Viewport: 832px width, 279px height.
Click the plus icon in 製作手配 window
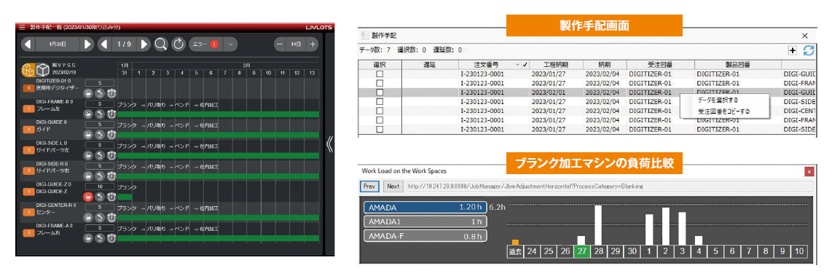pos(793,50)
